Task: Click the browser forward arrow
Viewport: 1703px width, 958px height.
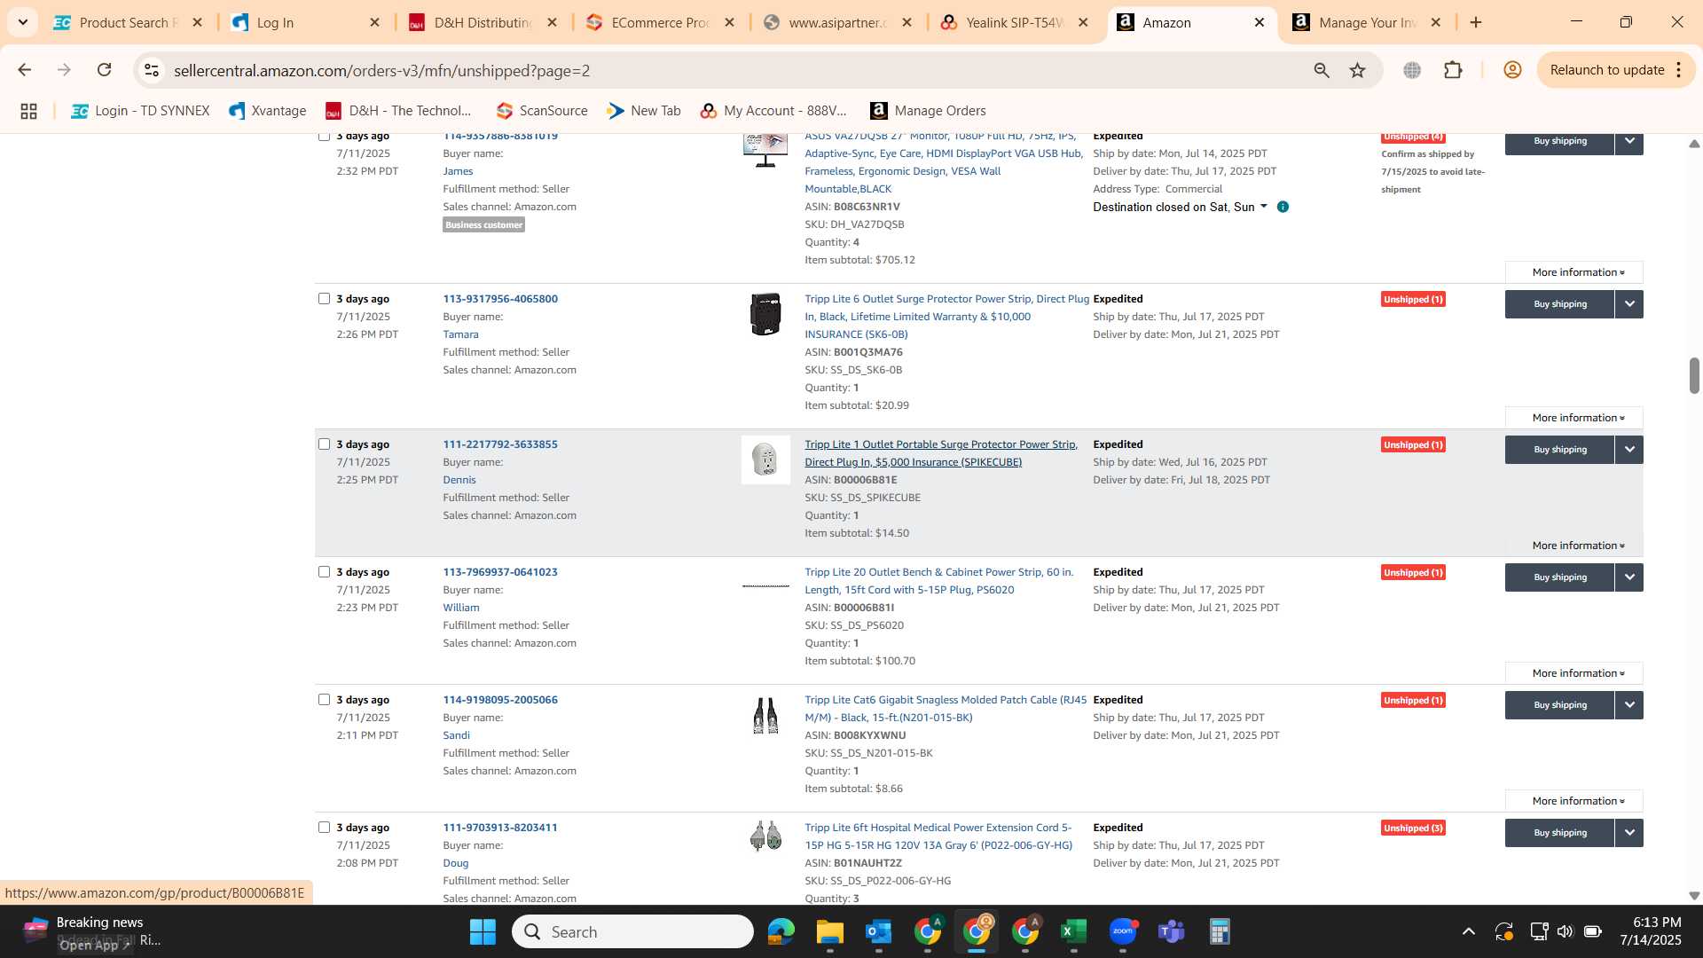Action: point(64,70)
